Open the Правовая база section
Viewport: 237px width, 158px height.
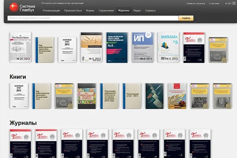pyautogui.click(x=73, y=10)
